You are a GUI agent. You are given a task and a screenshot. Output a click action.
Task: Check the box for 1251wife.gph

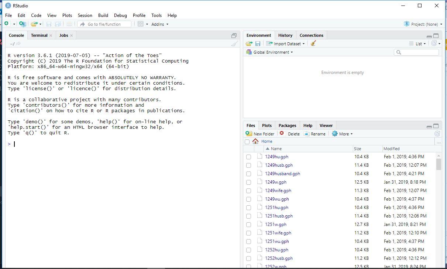(248, 233)
